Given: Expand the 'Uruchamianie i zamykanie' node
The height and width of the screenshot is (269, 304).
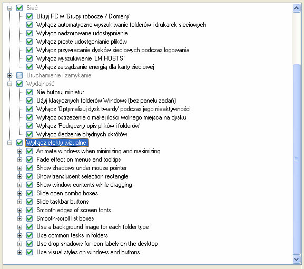Looking at the screenshot, I should (9, 75).
